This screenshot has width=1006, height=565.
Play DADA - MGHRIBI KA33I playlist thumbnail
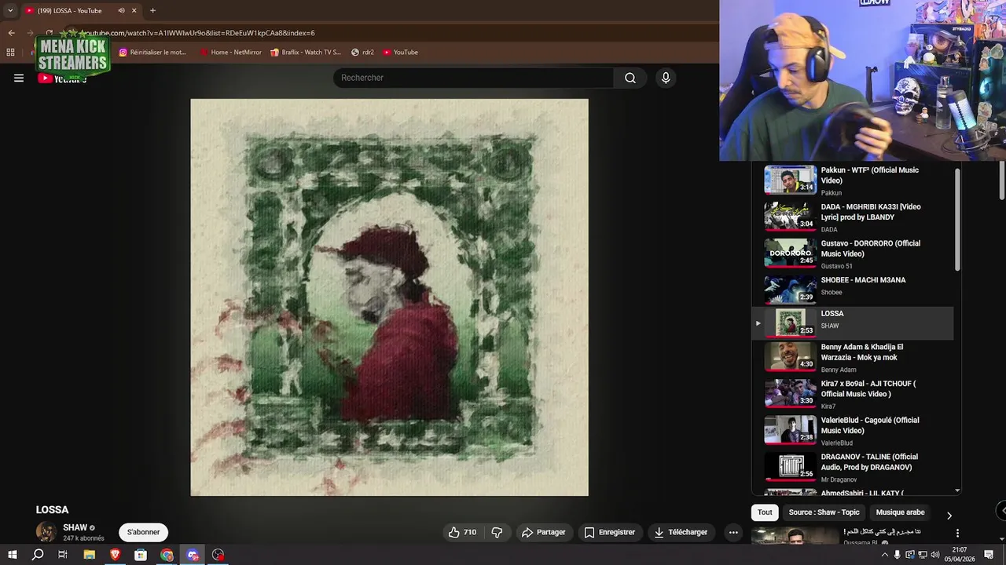pyautogui.click(x=791, y=217)
